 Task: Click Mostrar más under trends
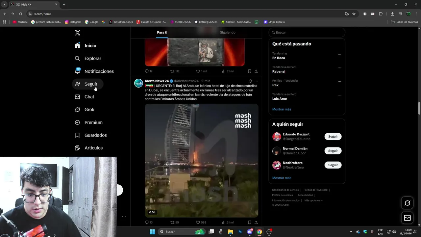pos(282,109)
